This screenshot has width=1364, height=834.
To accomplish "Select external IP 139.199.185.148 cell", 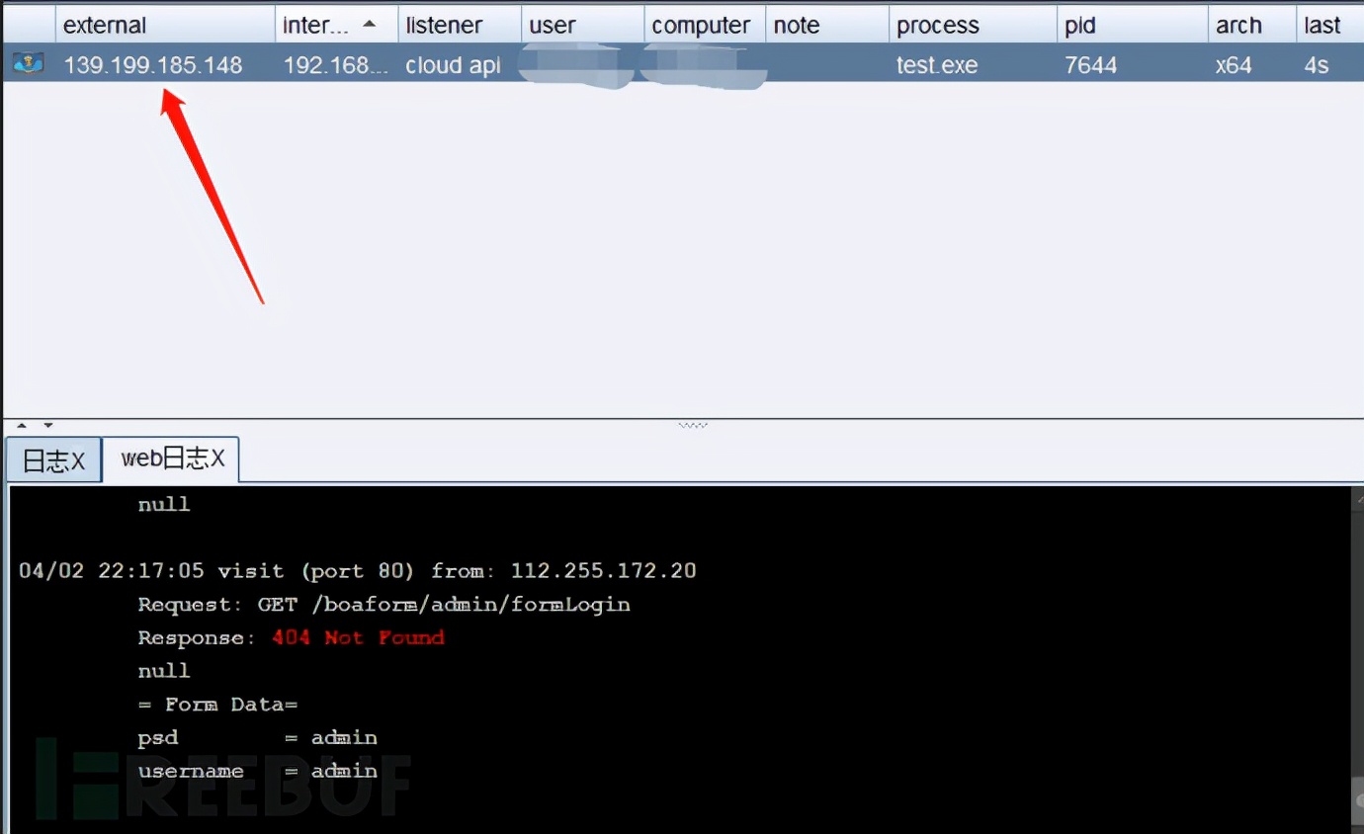I will click(153, 65).
